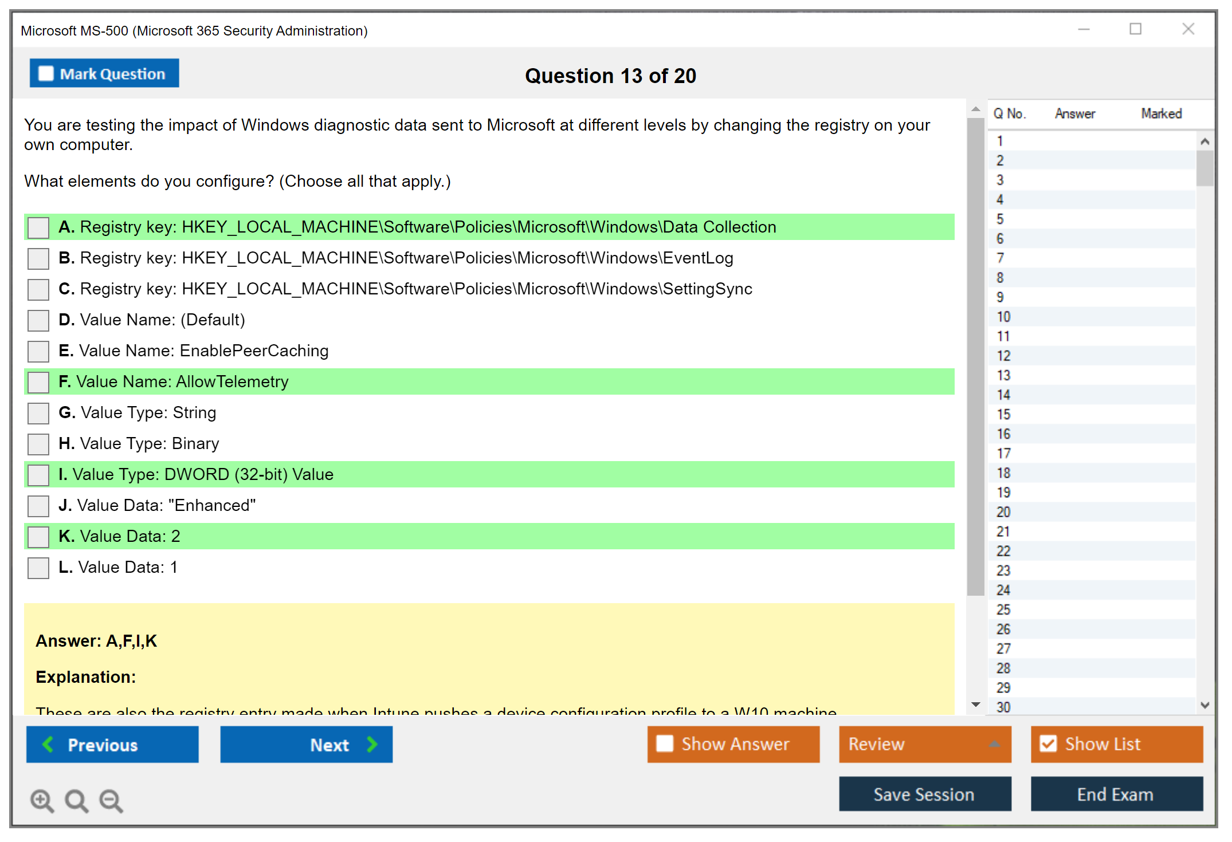
Task: Click the zoom out magnifier icon
Action: [x=111, y=801]
